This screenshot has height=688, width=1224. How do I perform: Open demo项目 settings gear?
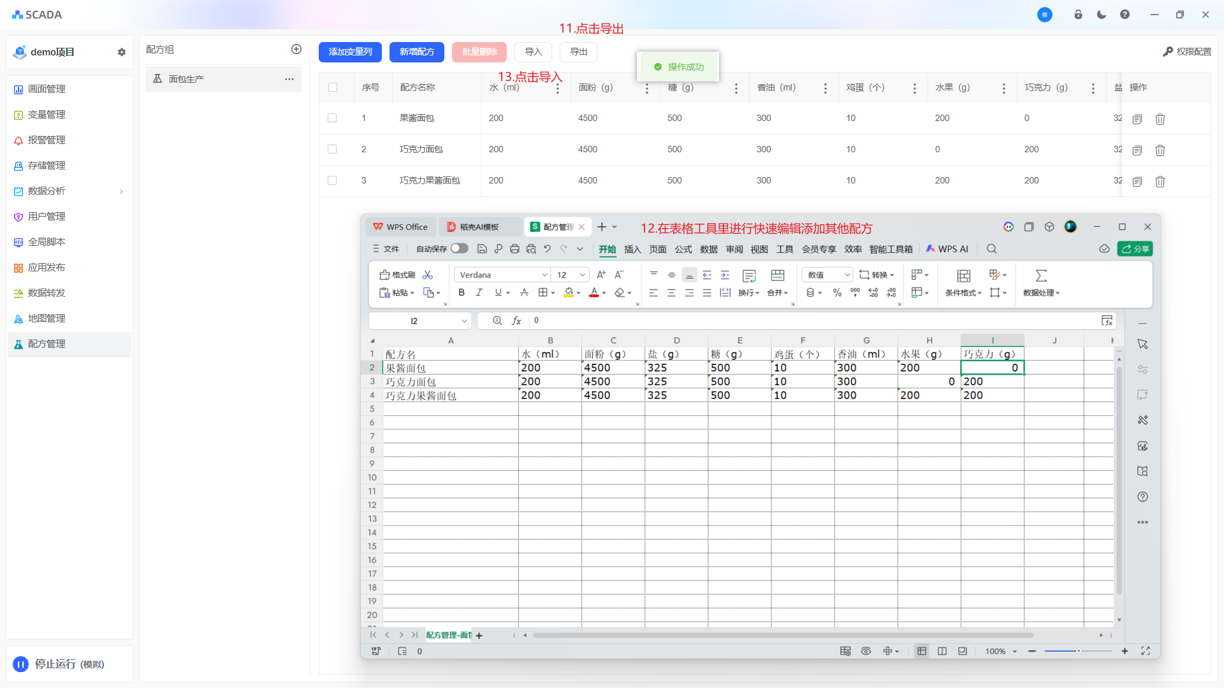tap(122, 52)
